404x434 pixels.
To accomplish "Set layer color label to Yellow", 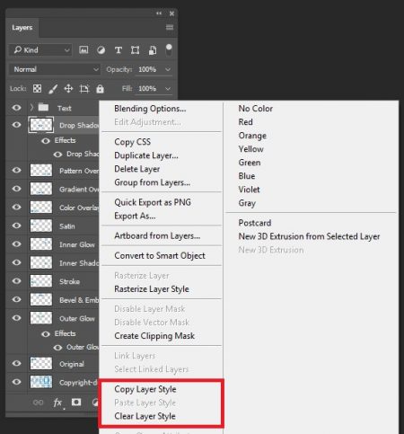I will pos(251,149).
